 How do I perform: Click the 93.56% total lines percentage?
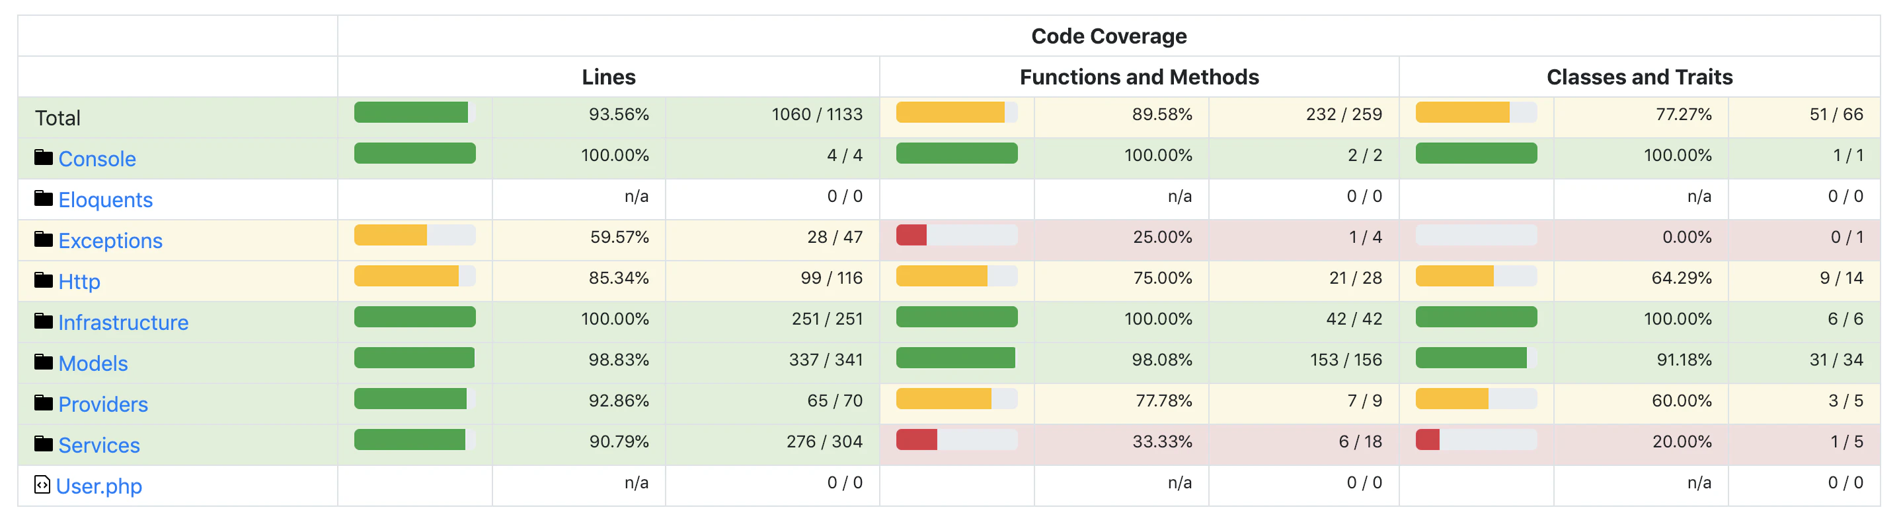[619, 114]
